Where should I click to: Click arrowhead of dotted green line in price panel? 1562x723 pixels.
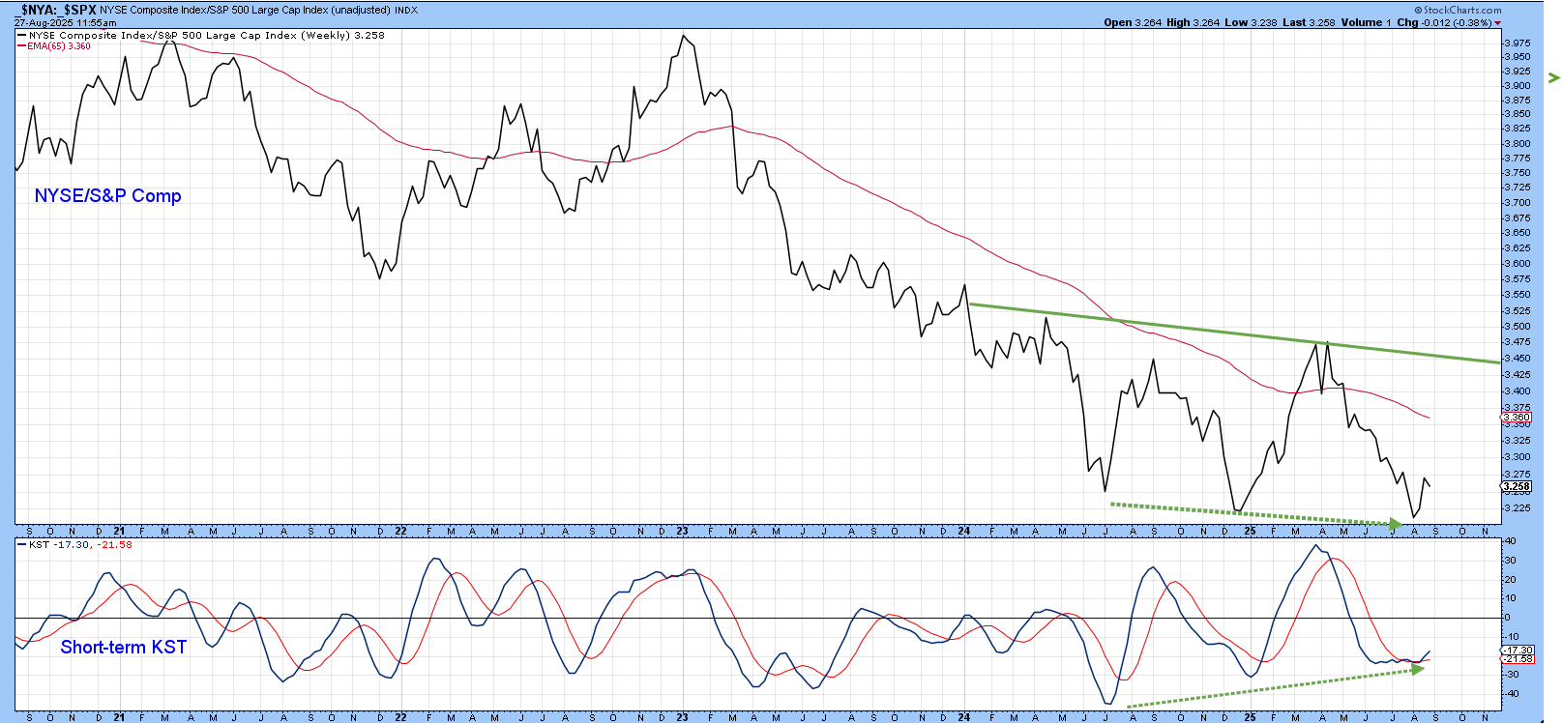click(1395, 524)
